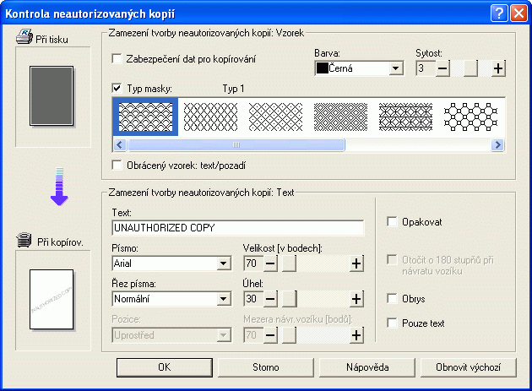This screenshot has width=532, height=391.
Task: Click the OK button
Action: point(163,367)
